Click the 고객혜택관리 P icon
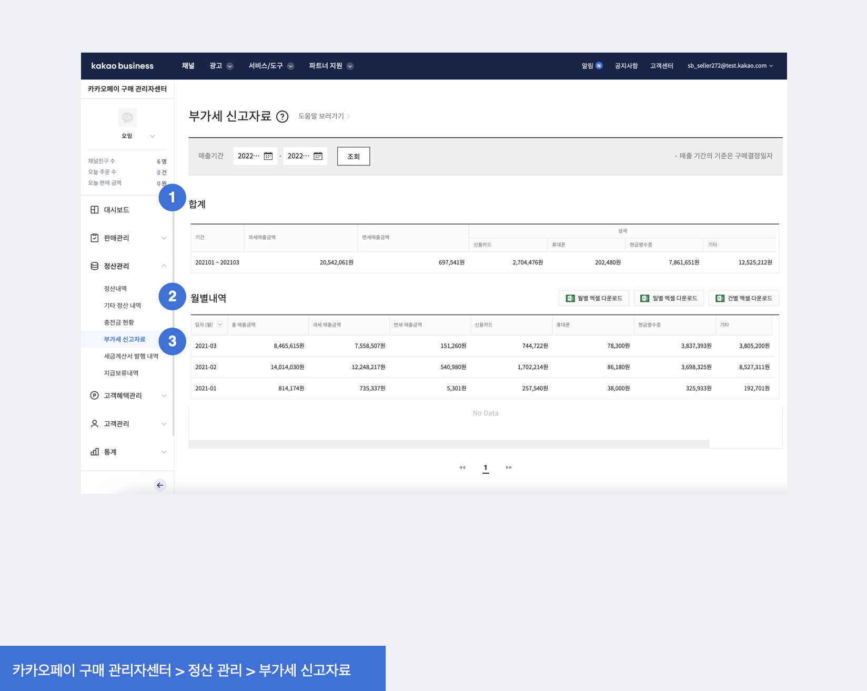This screenshot has width=867, height=691. (x=95, y=395)
